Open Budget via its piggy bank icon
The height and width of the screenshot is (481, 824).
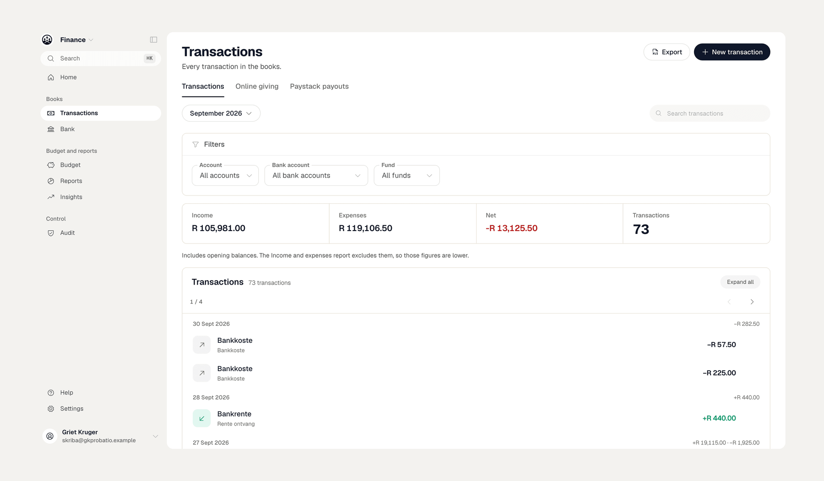tap(51, 165)
